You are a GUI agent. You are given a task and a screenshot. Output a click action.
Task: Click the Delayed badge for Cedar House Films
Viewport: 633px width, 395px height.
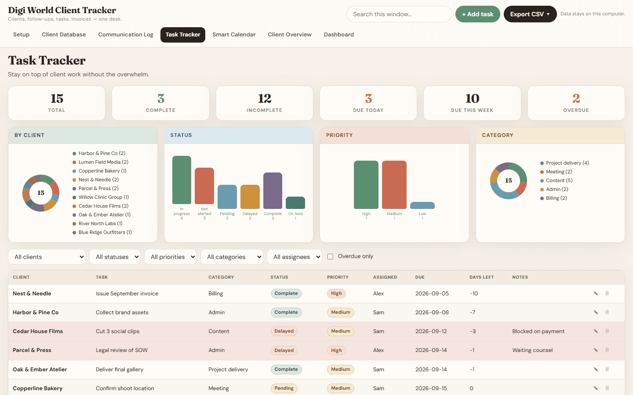[284, 331]
